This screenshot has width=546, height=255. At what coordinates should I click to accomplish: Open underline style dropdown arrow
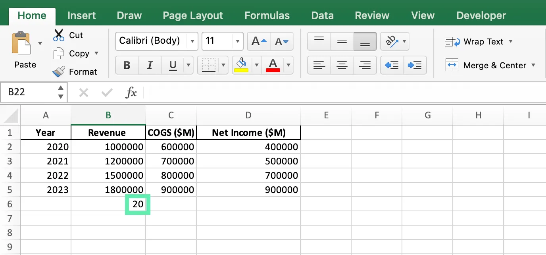pos(188,65)
